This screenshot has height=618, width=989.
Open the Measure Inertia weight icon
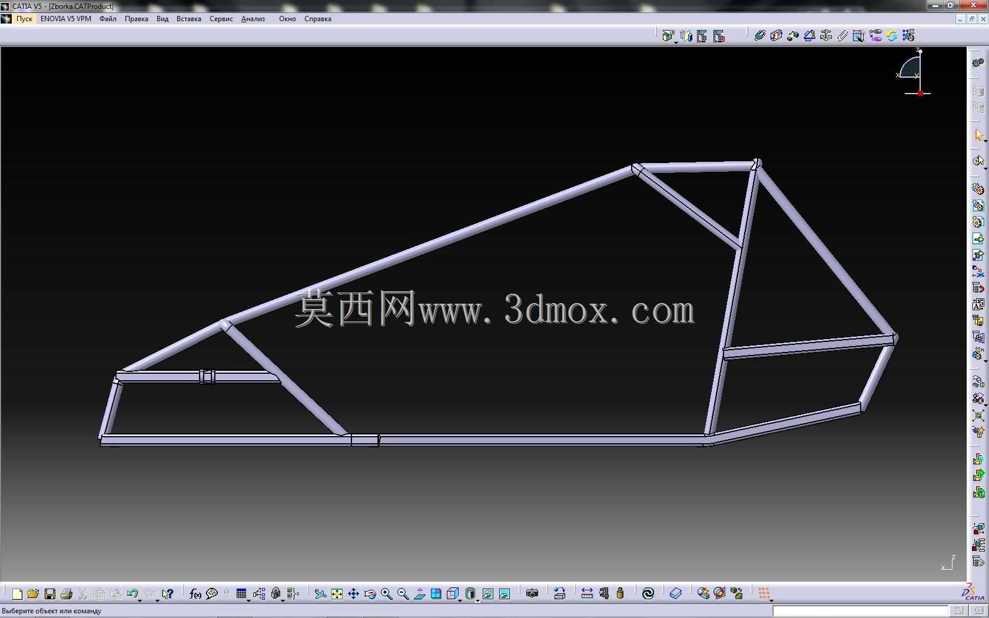pyautogui.click(x=620, y=593)
